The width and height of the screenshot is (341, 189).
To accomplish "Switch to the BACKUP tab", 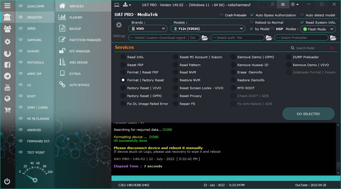I will click(x=83, y=29).
